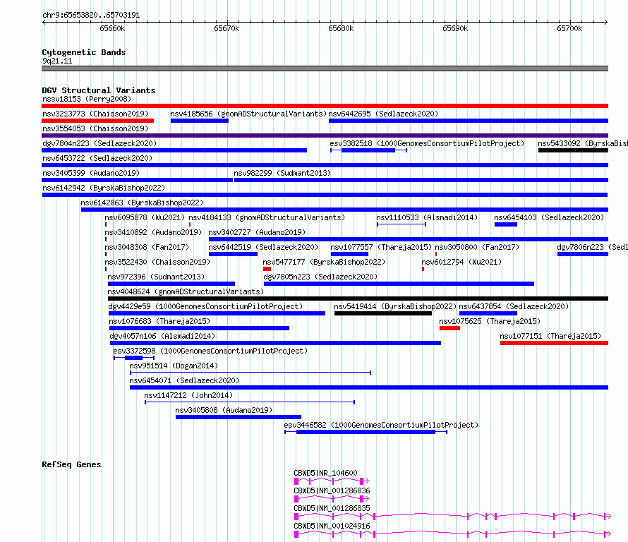Click the 65680k ruler position
Image resolution: width=628 pixels, height=542 pixels.
[341, 28]
